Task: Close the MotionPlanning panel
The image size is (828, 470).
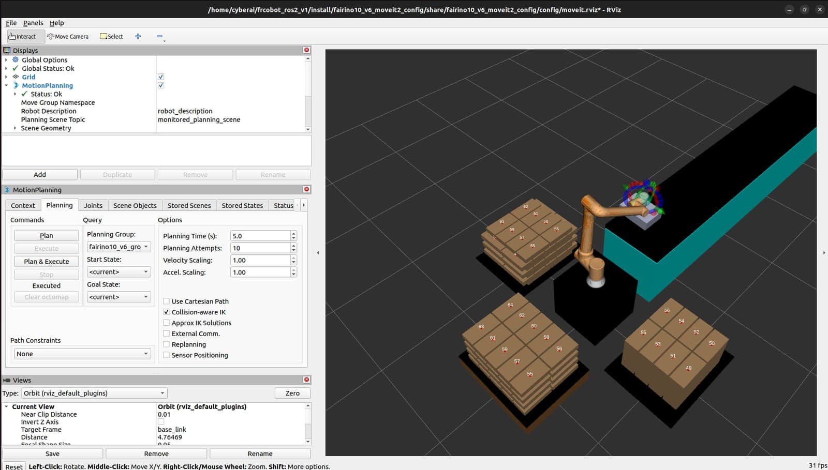Action: [306, 190]
